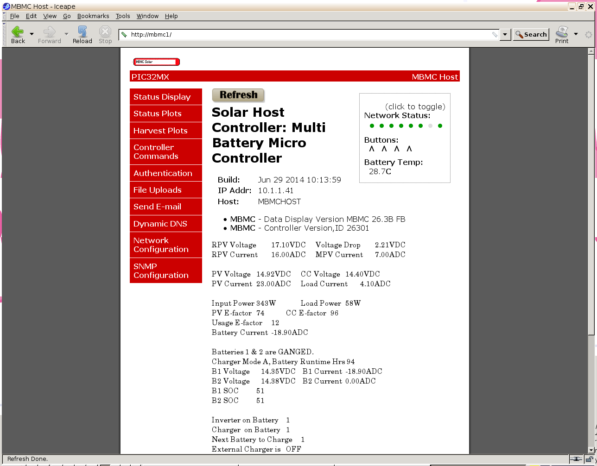The image size is (597, 466).
Task: Toggle the second Network Status LED
Action: [x=381, y=126]
